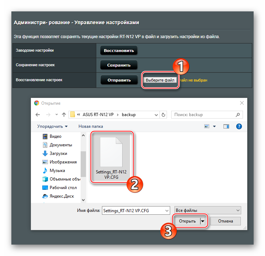
Task: Expand the Имя файла dropdown arrow
Action: point(167,210)
